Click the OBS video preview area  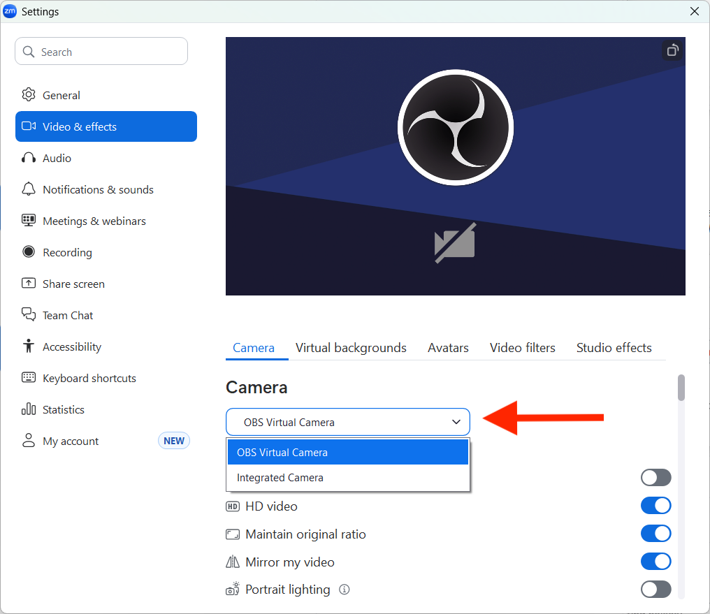click(456, 166)
